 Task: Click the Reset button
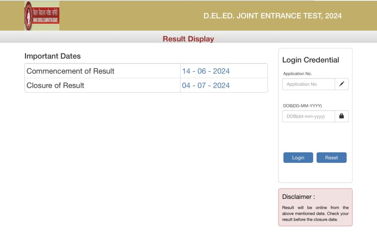[332, 158]
